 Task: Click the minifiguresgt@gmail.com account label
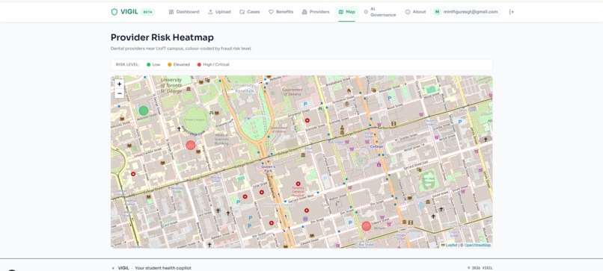click(471, 12)
